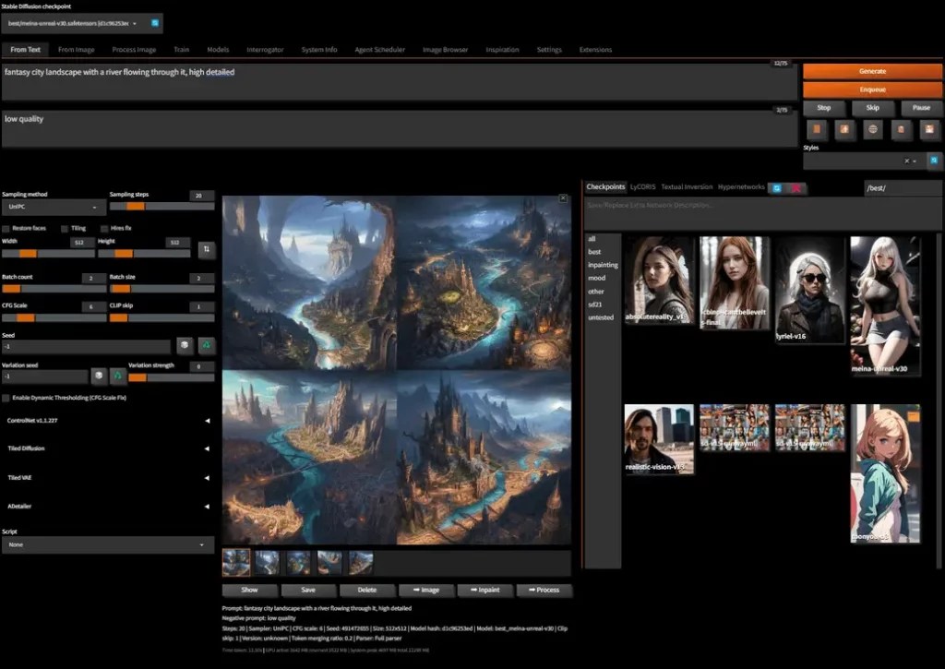
Task: Click the green recycle icon next to Seed
Action: [x=206, y=345]
